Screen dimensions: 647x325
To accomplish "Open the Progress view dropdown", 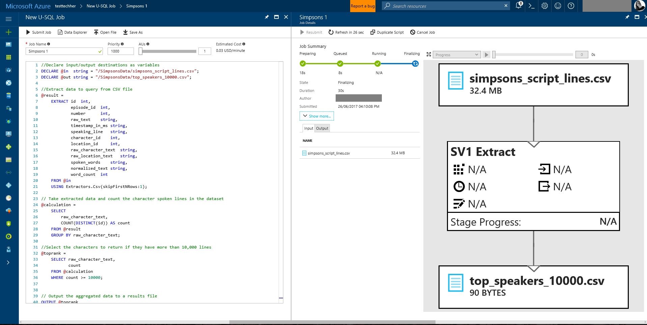I will pyautogui.click(x=456, y=55).
